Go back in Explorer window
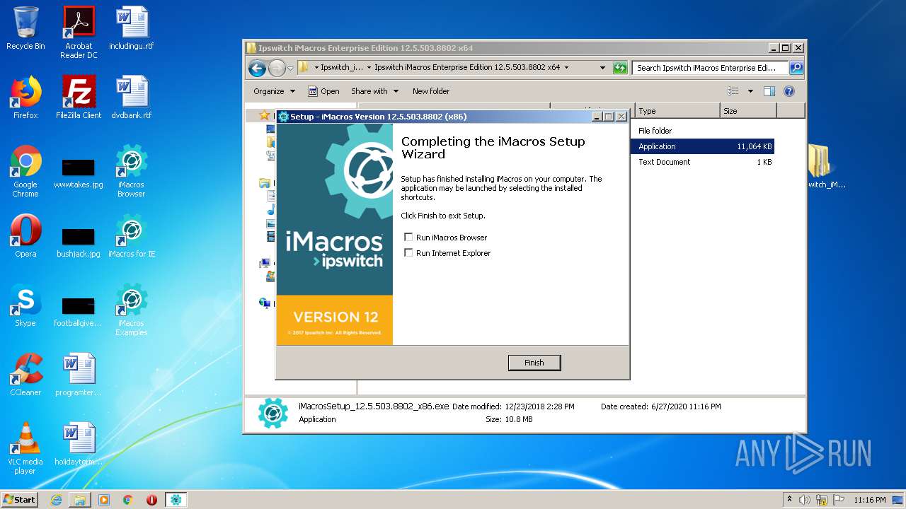The height and width of the screenshot is (509, 906). point(257,68)
